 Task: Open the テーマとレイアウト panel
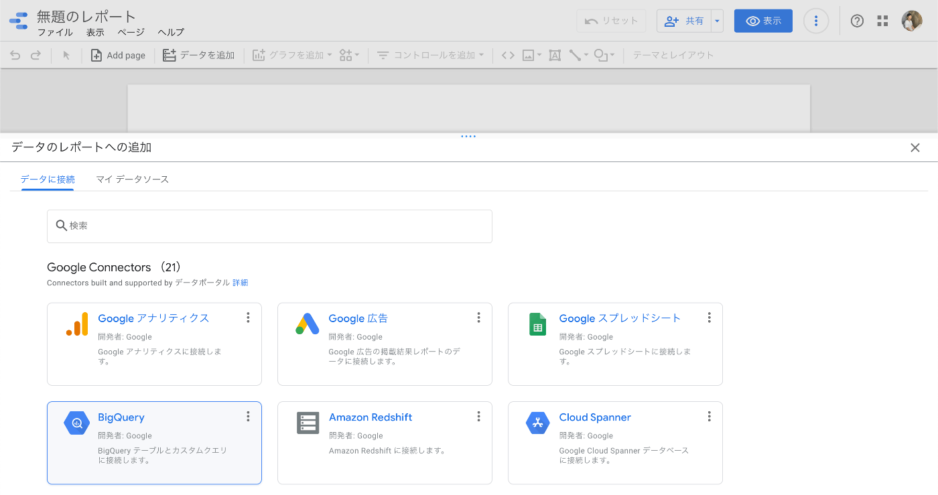tap(673, 56)
